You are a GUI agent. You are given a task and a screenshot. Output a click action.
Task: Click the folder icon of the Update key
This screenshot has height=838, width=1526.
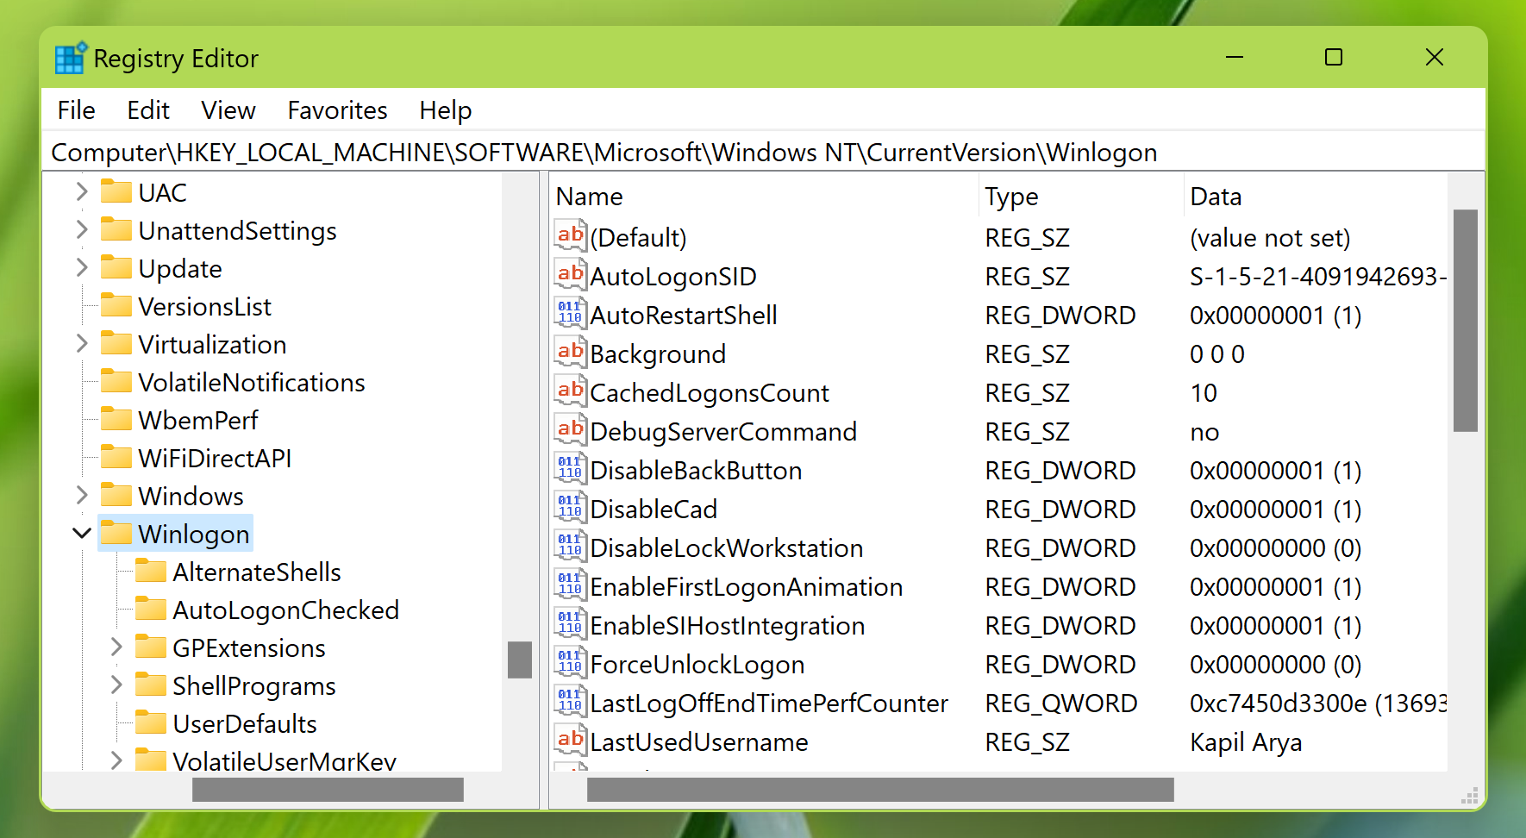116,267
